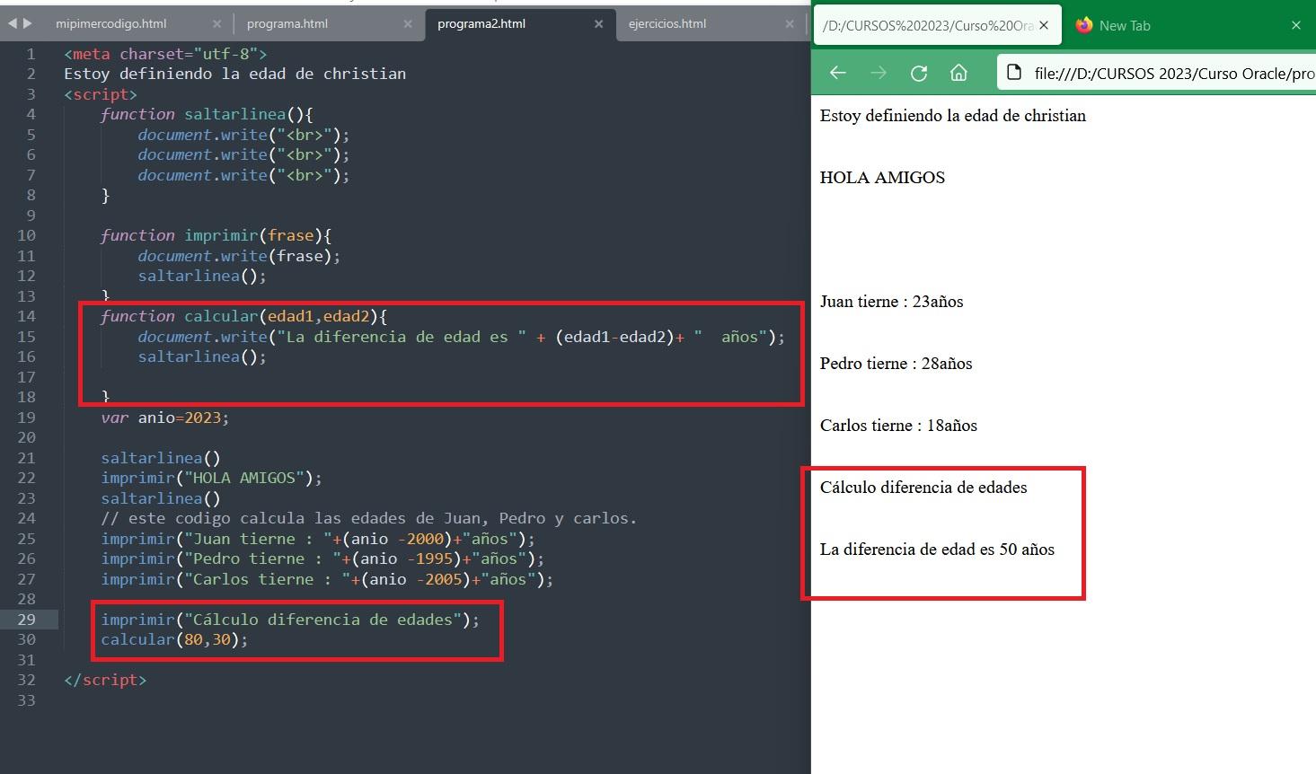This screenshot has width=1316, height=774.
Task: Close the programa2.html tab
Action: point(599,24)
